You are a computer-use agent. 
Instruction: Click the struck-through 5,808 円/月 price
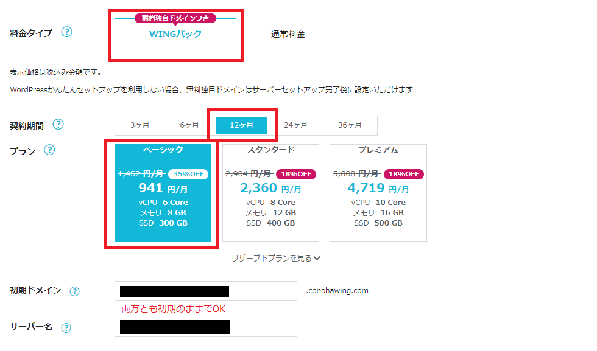point(357,174)
